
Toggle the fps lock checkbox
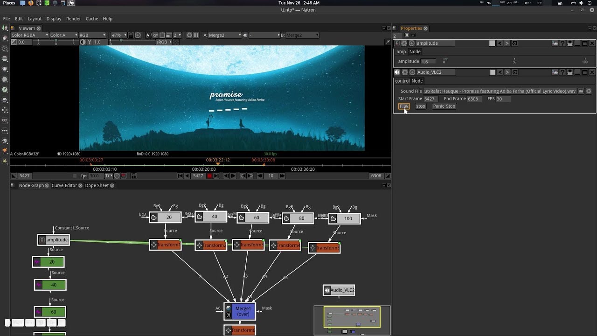click(x=75, y=176)
